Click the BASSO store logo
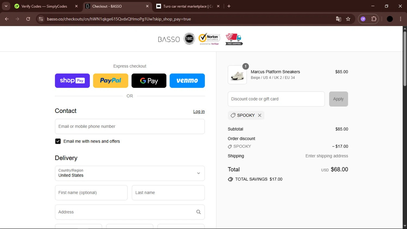 169,39
